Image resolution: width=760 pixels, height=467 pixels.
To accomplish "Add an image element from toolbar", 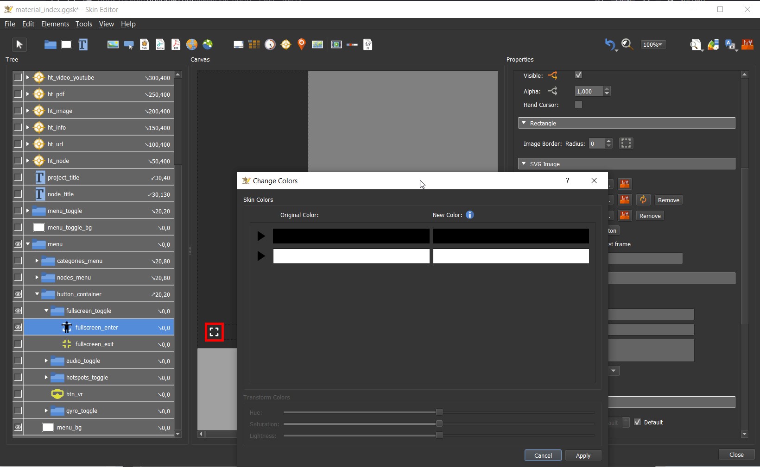I will coord(113,44).
